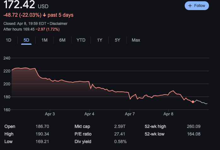The height and width of the screenshot is (150, 220).
Task: Click the red closing price dot on chart
Action: tap(193, 102)
